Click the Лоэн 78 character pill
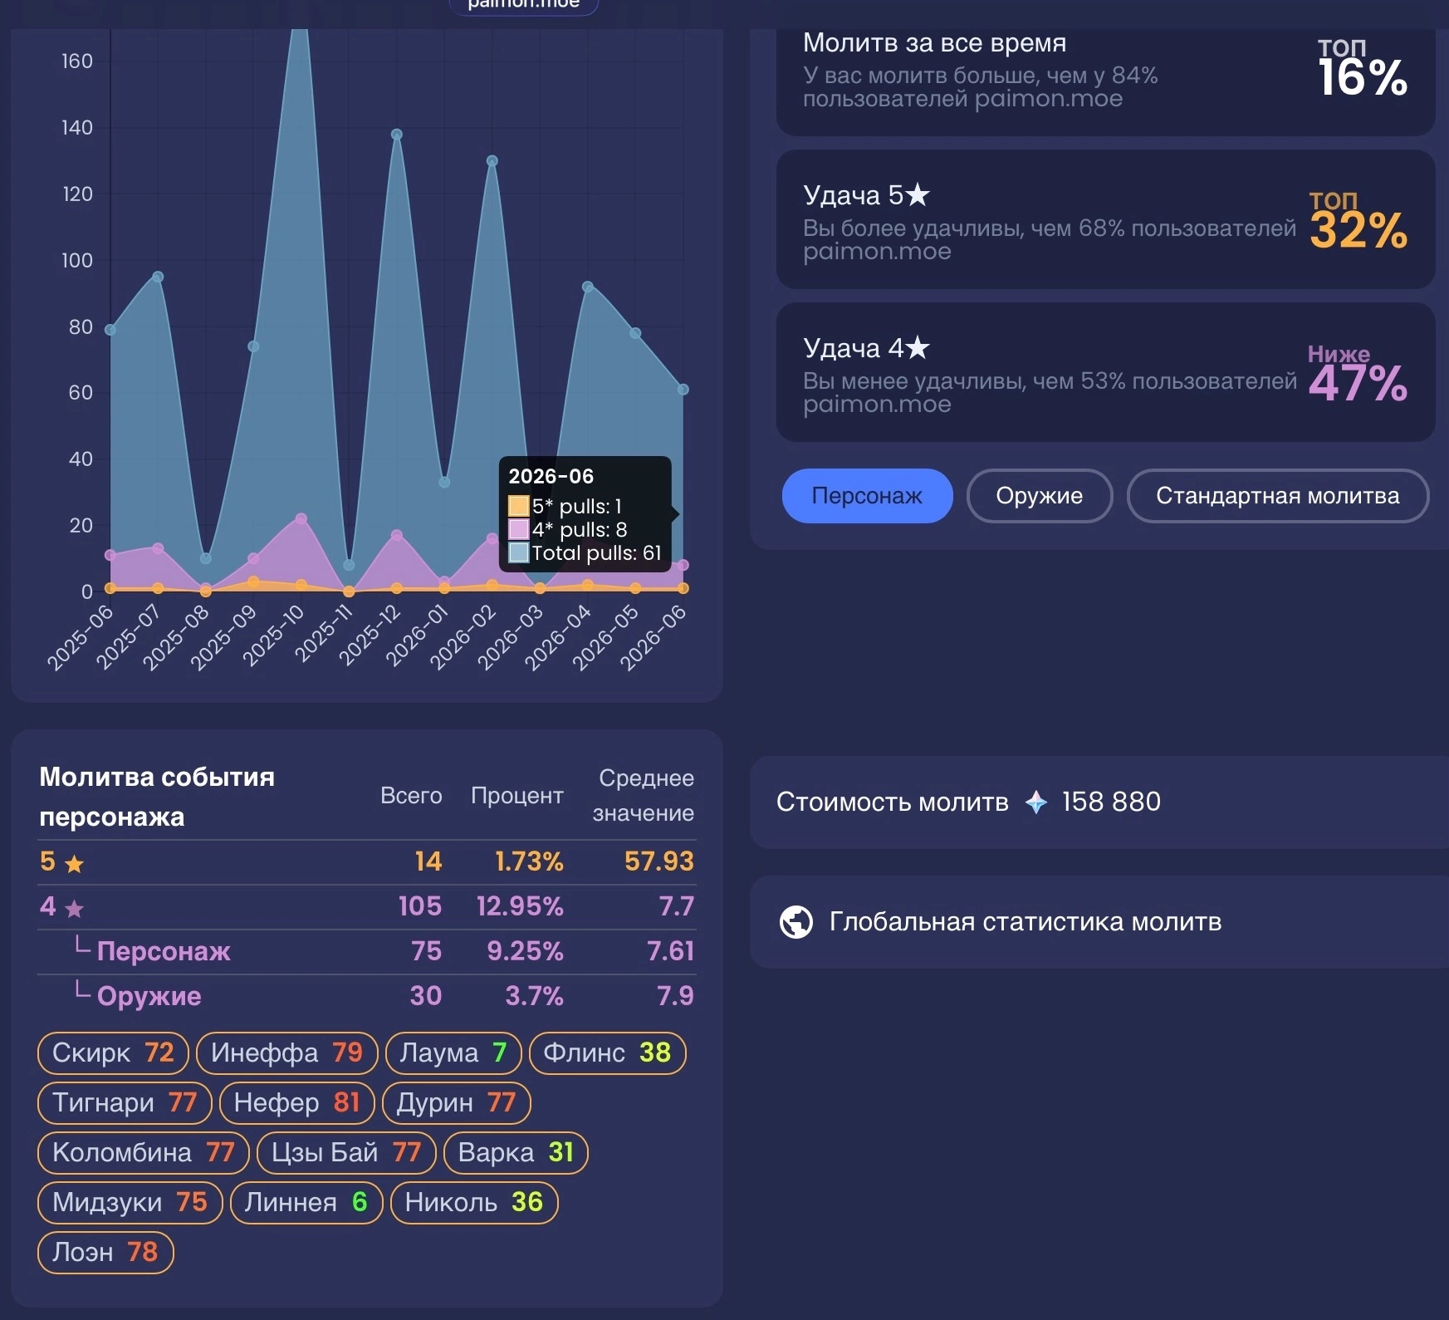 [105, 1252]
